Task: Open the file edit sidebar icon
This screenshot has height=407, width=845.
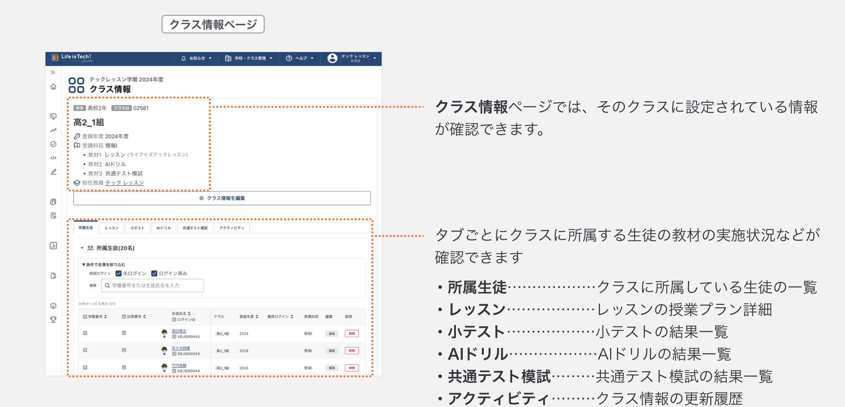Action: click(53, 276)
